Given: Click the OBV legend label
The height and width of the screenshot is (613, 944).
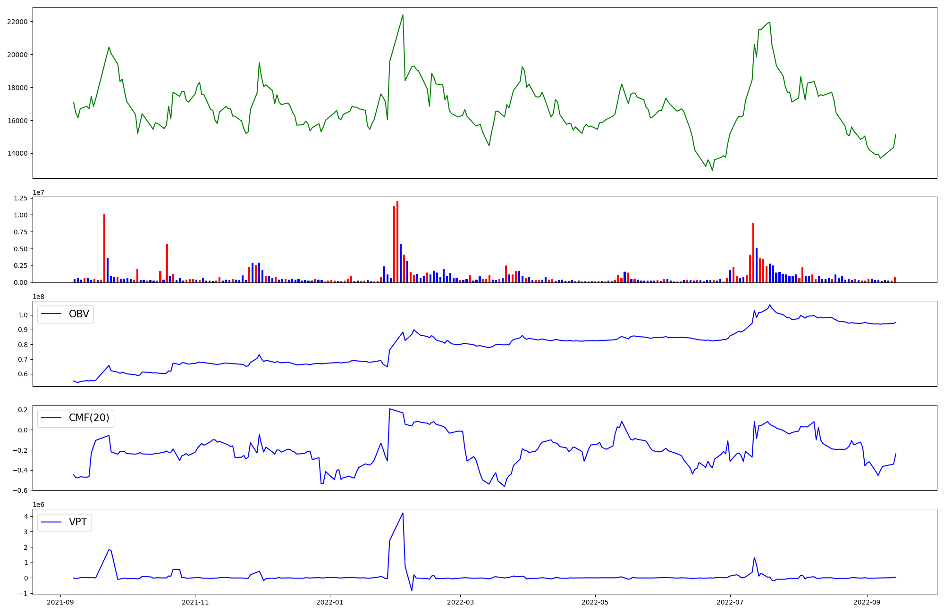Looking at the screenshot, I should tap(79, 315).
